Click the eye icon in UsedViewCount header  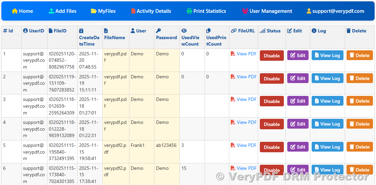coord(184,31)
